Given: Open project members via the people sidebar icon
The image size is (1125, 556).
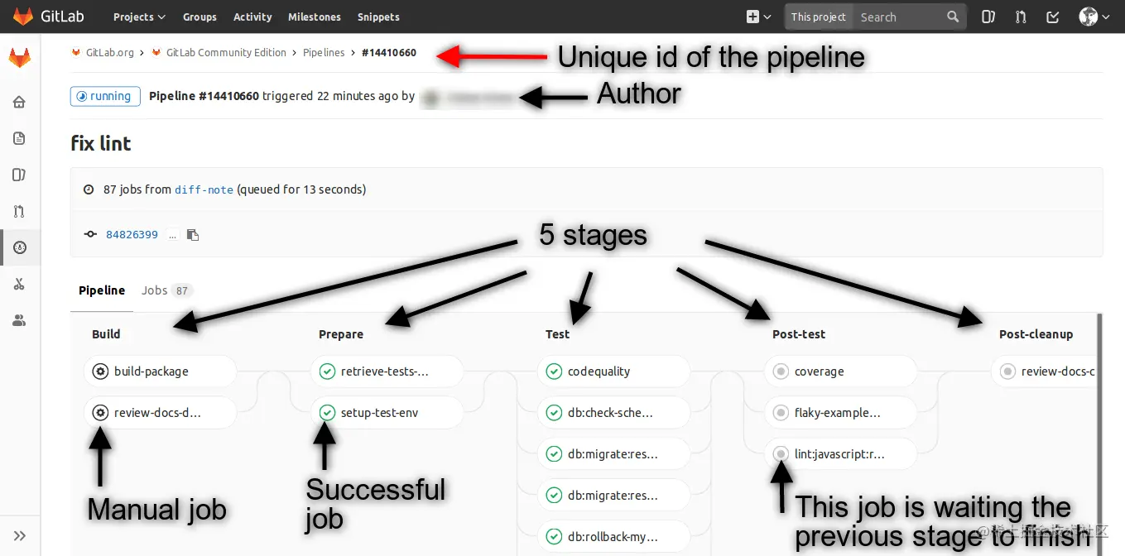Looking at the screenshot, I should [x=20, y=320].
